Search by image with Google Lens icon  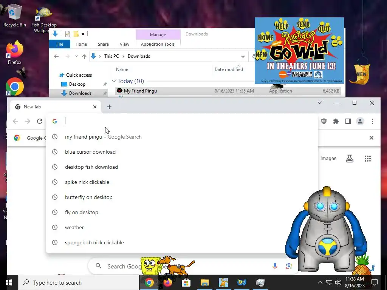point(288,266)
